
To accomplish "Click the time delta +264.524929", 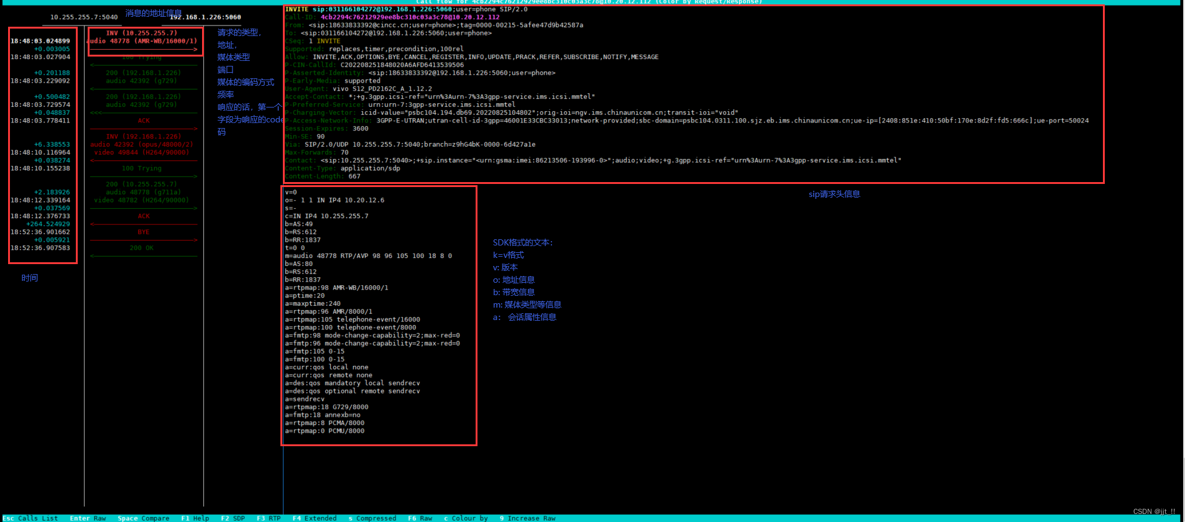I will coord(48,224).
